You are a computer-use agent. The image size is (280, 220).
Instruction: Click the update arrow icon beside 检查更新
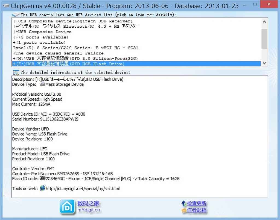coord(184,203)
